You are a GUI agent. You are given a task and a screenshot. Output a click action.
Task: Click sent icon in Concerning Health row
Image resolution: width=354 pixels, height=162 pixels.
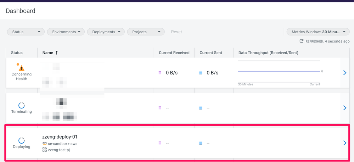click(x=201, y=73)
